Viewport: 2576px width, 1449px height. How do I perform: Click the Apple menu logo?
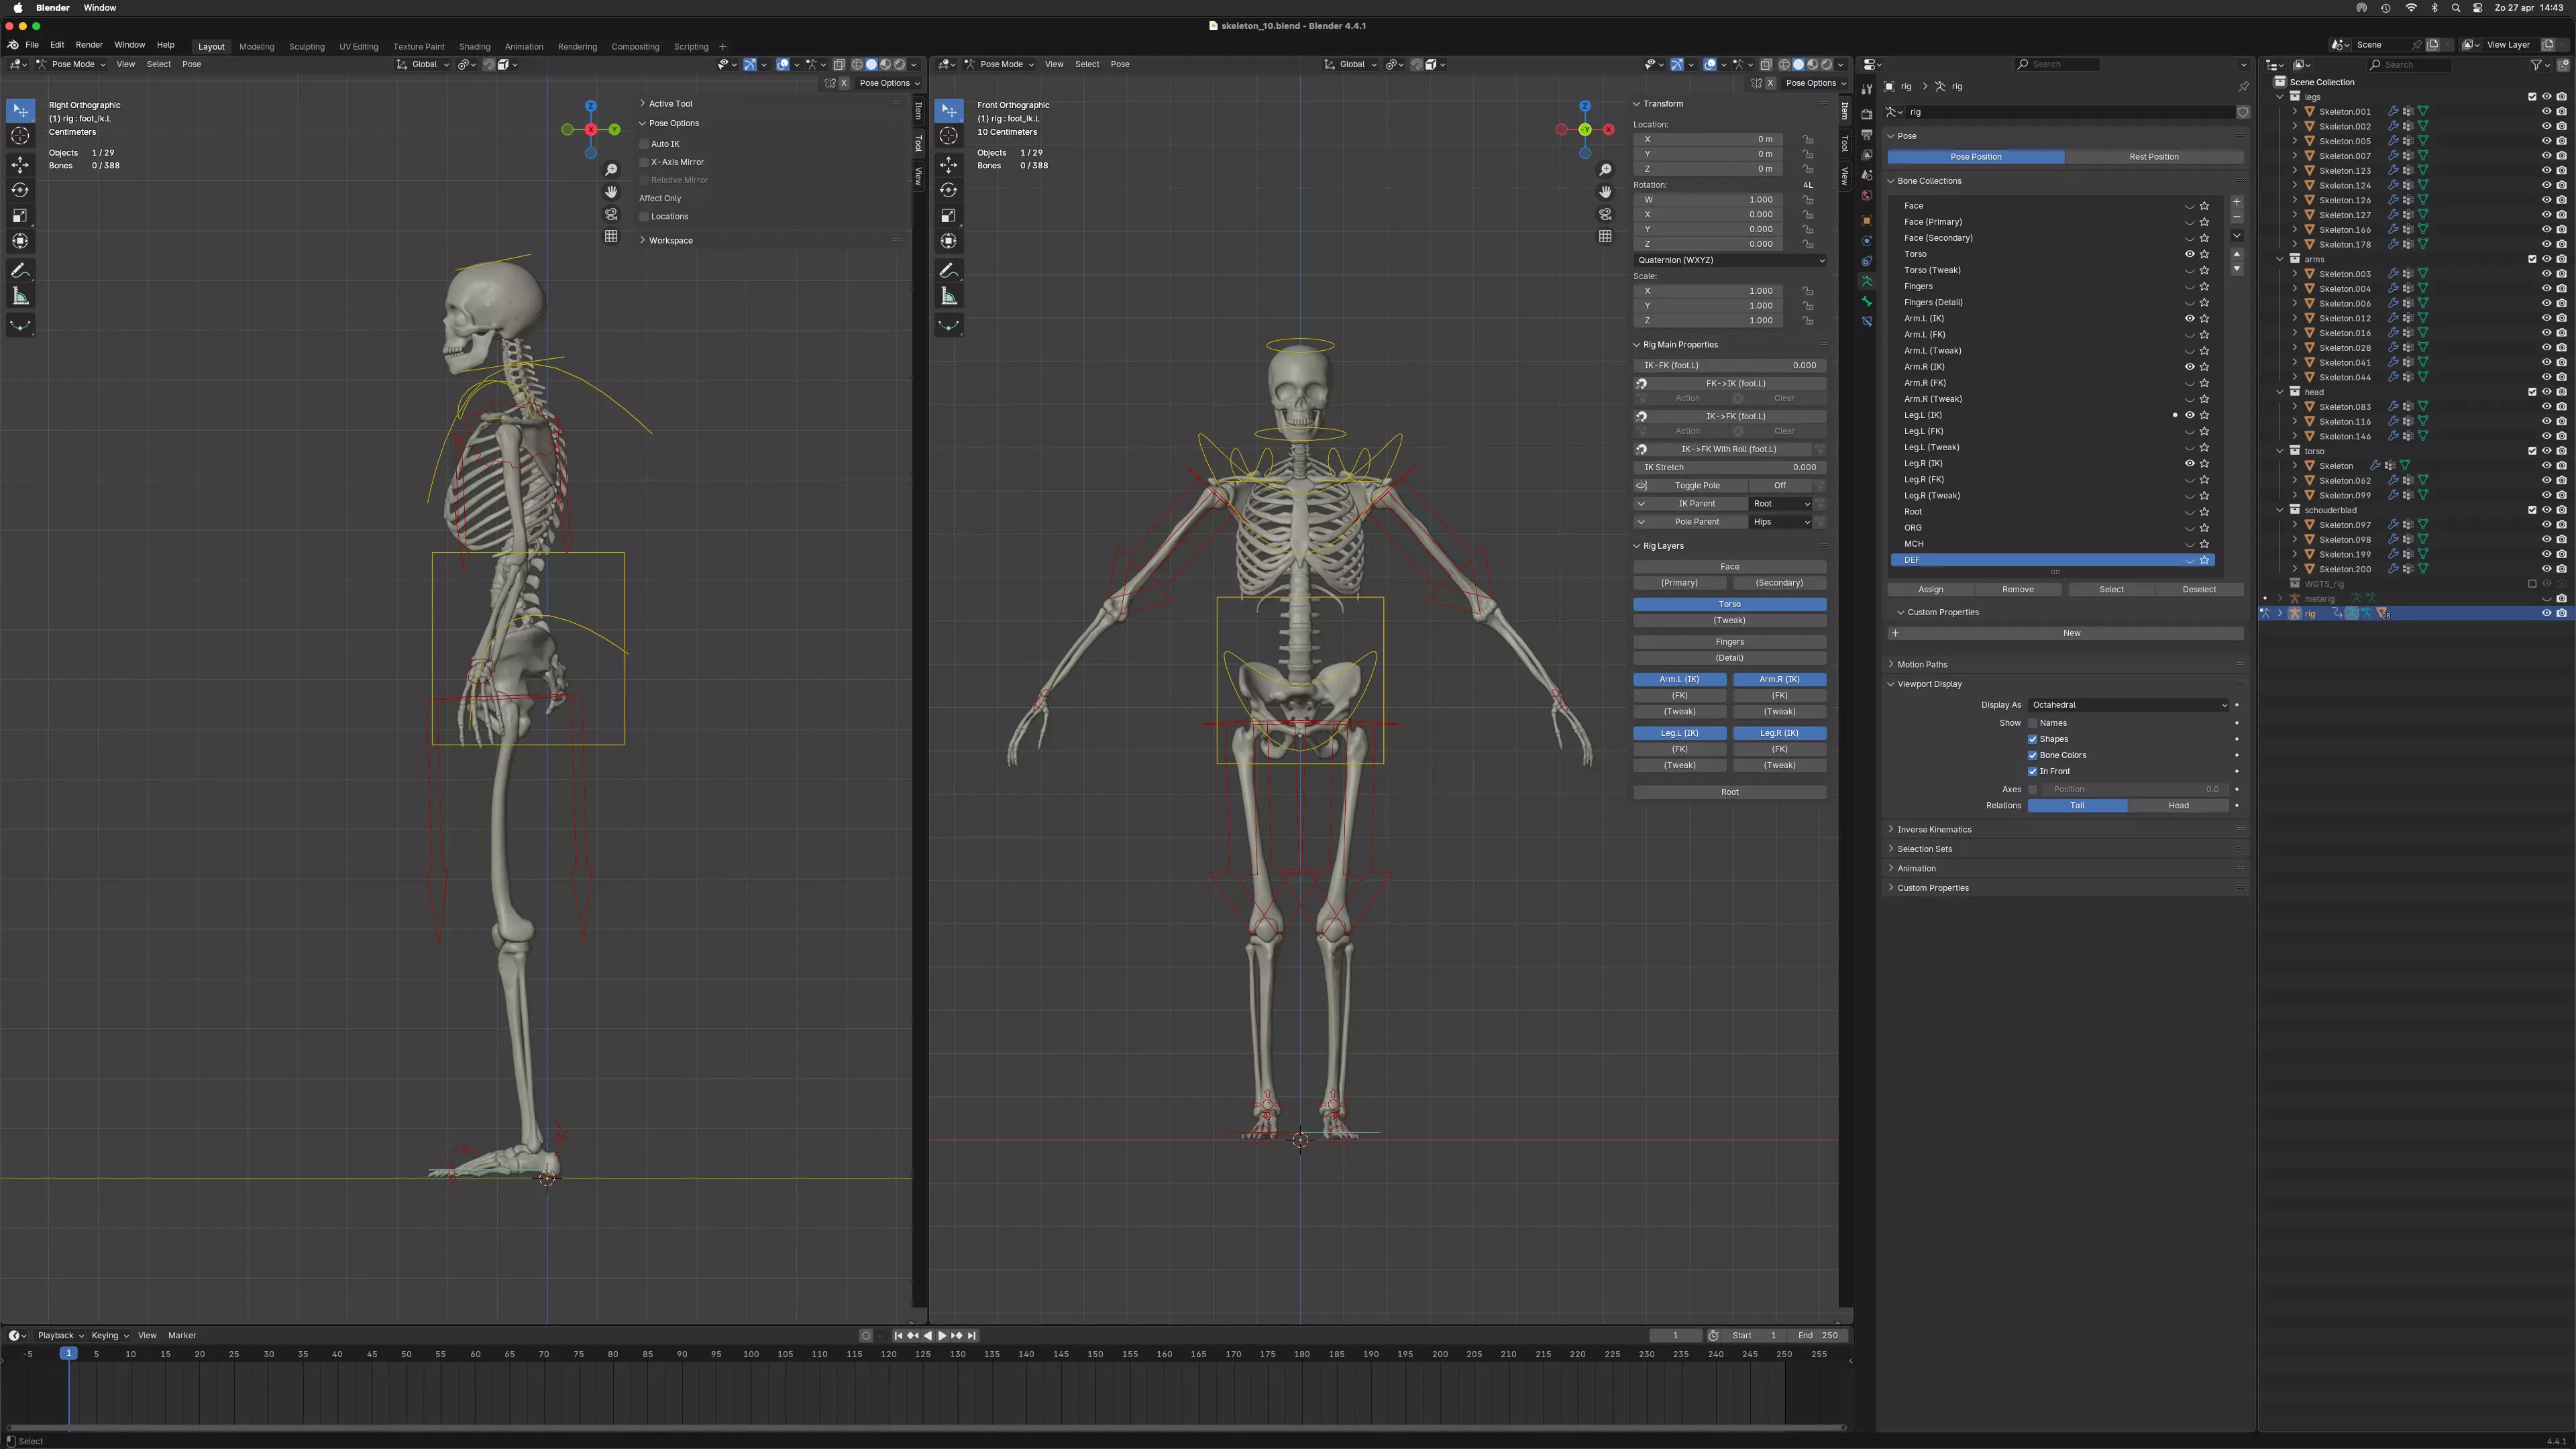18,8
